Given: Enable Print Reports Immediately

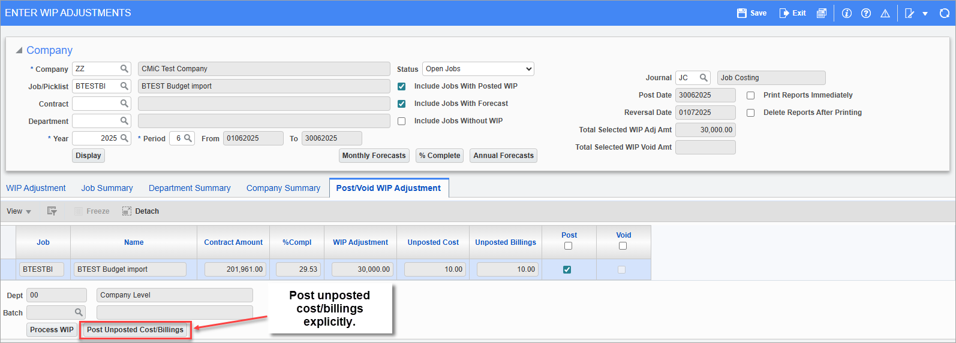Looking at the screenshot, I should 750,96.
